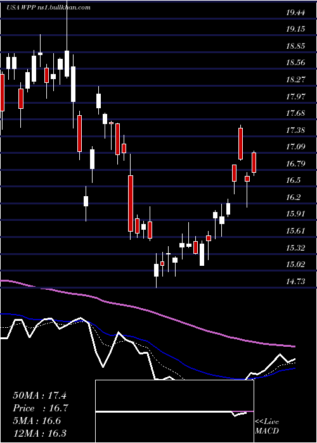Click the 5MA : 16.6 readout
The width and height of the screenshot is (317, 443).
[x=37, y=421]
